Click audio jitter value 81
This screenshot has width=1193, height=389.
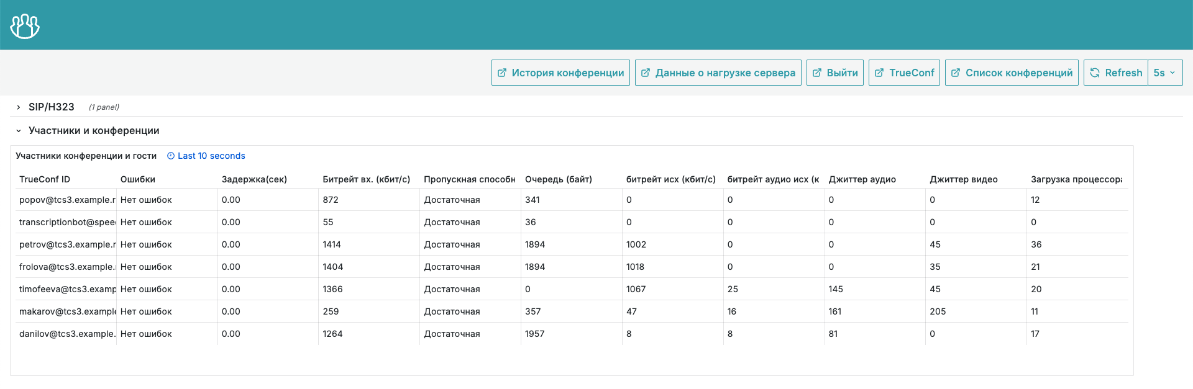click(833, 334)
